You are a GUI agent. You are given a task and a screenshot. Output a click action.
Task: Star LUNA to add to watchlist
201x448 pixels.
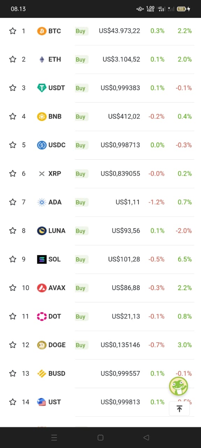tap(13, 231)
